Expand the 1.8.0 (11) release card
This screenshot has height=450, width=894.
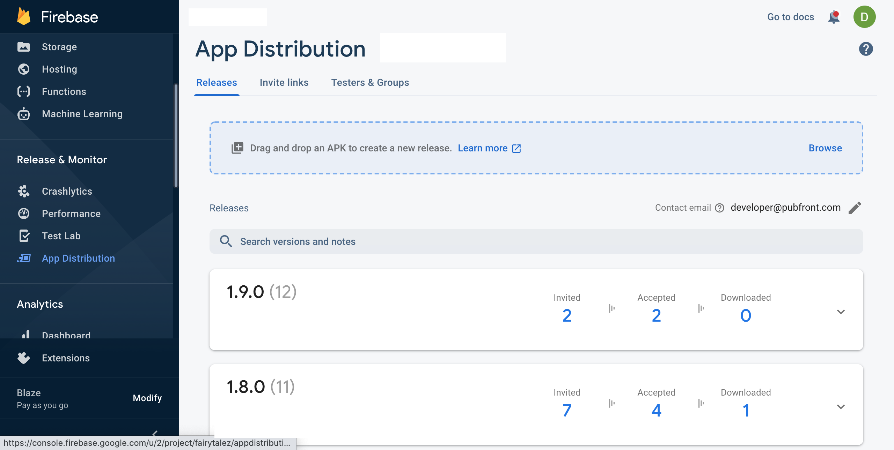pos(841,407)
